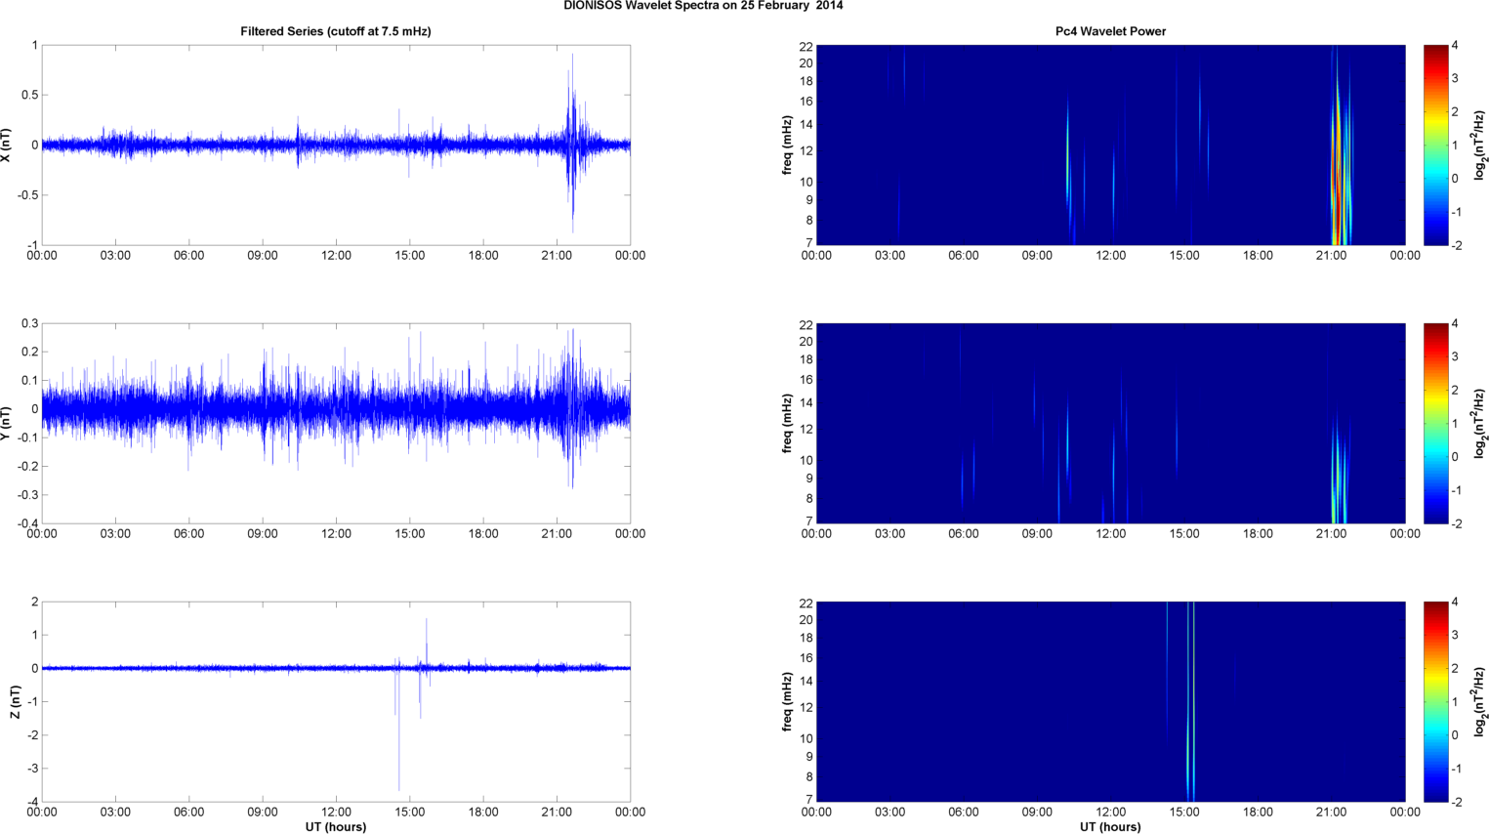Viewport: 1489px width, 834px height.
Task: Click "UT (hours)" label under the Z filtered series
Action: pos(336,827)
